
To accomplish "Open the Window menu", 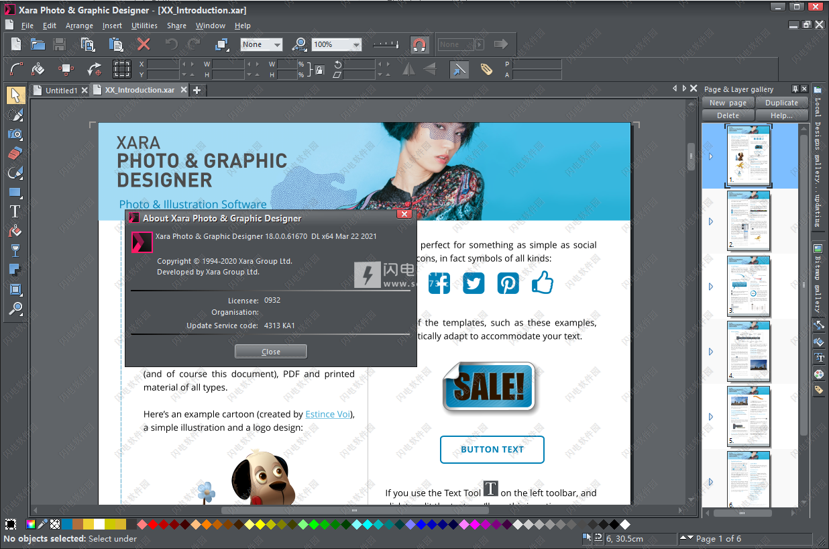I will point(211,26).
